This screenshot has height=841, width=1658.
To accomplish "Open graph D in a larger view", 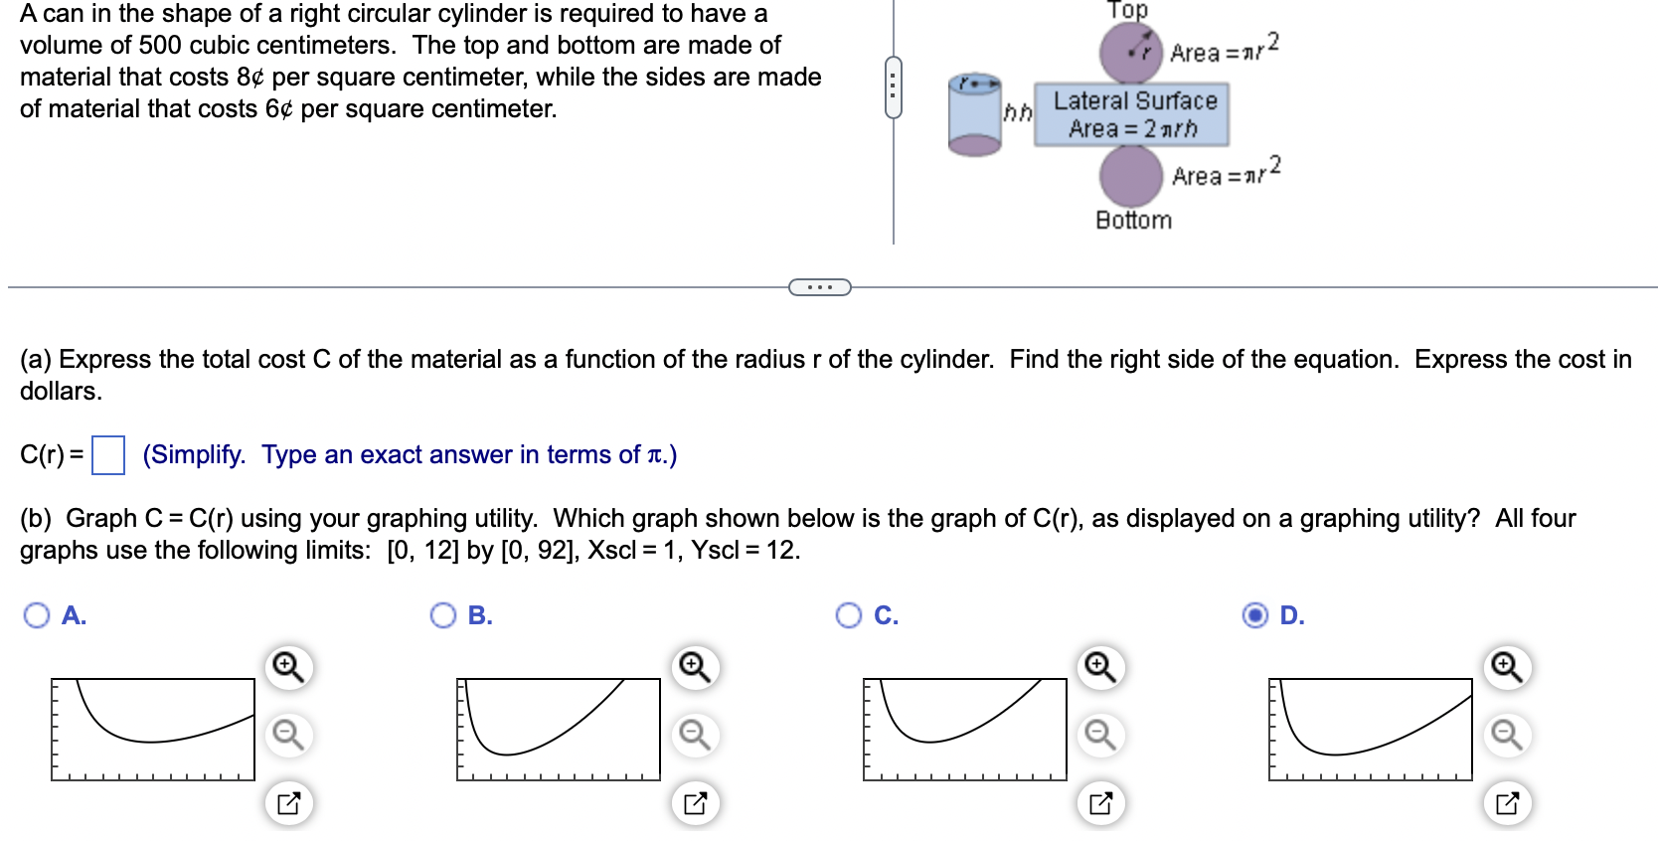I will pyautogui.click(x=1505, y=802).
